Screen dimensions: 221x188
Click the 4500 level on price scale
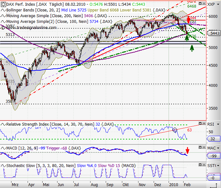pyautogui.click(x=213, y=66)
